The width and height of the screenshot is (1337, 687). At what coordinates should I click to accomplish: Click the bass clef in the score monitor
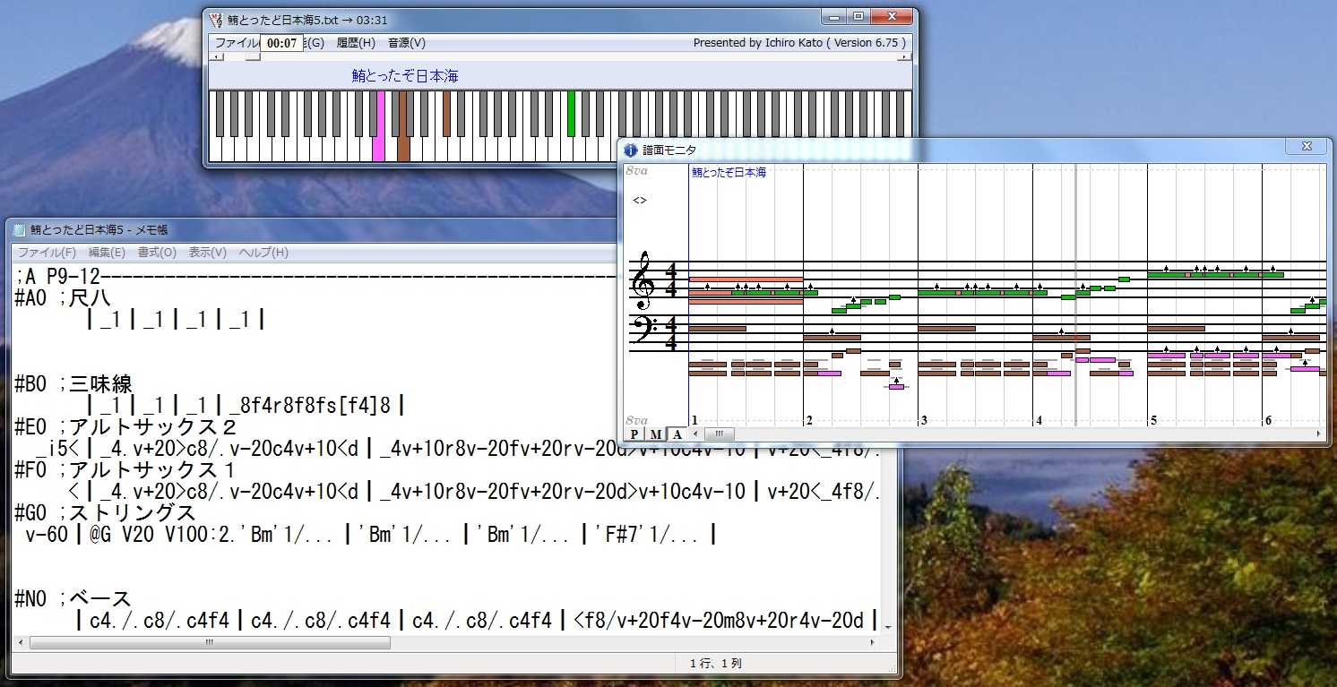click(643, 330)
